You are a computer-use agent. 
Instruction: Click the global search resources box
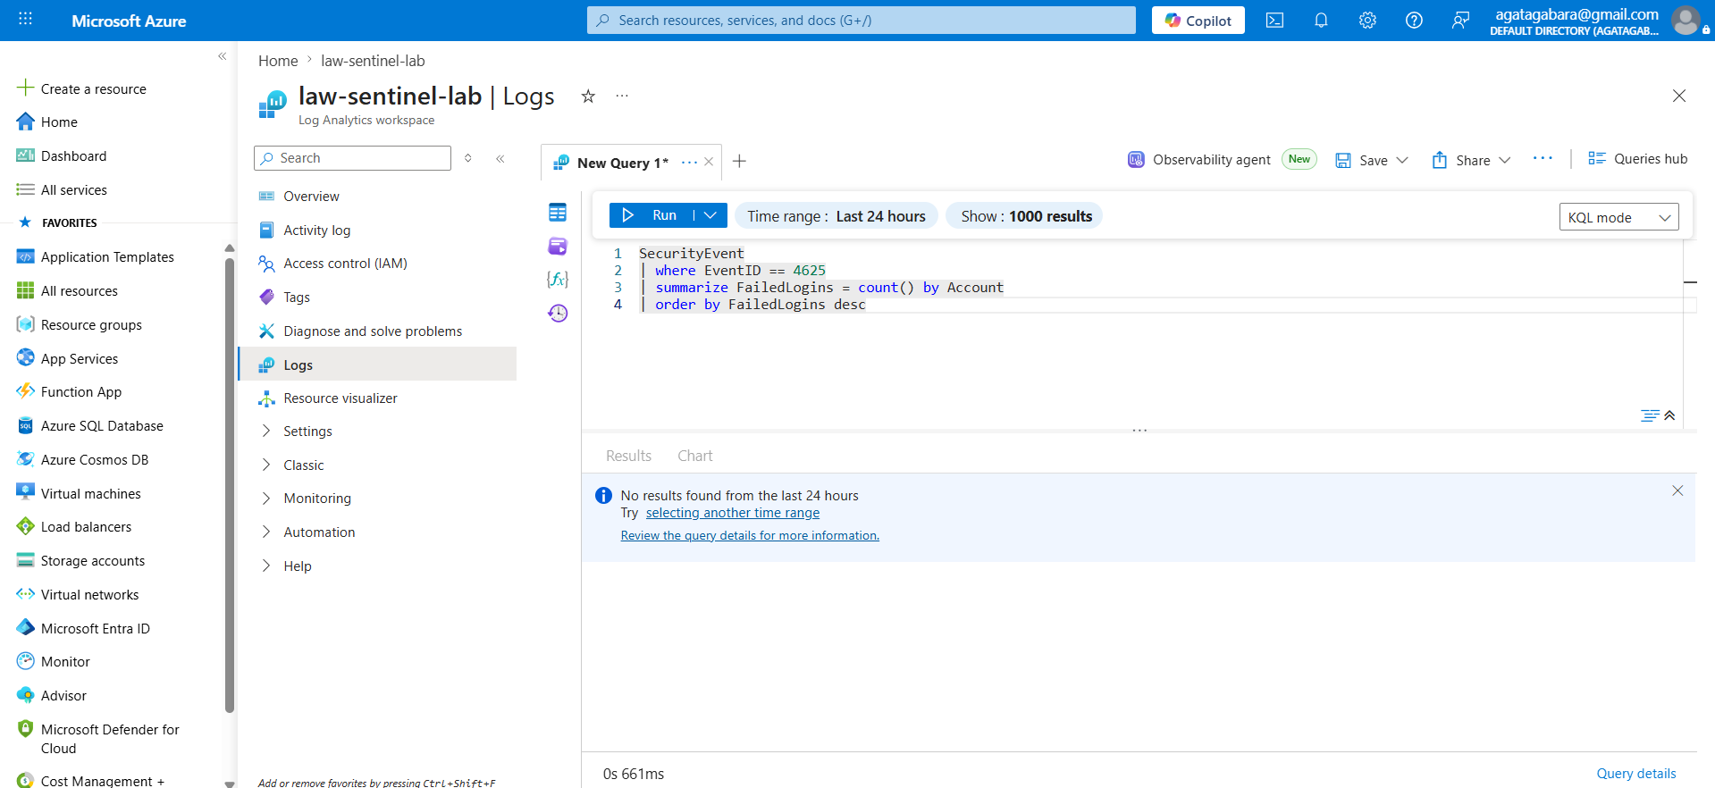click(862, 21)
